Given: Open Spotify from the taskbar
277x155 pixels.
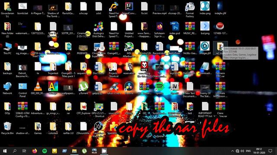Looking at the screenshot, I should pos(45,151).
